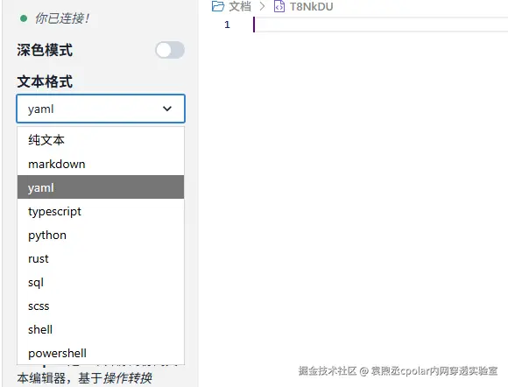
Task: Pick sql from the format options
Action: coord(101,282)
